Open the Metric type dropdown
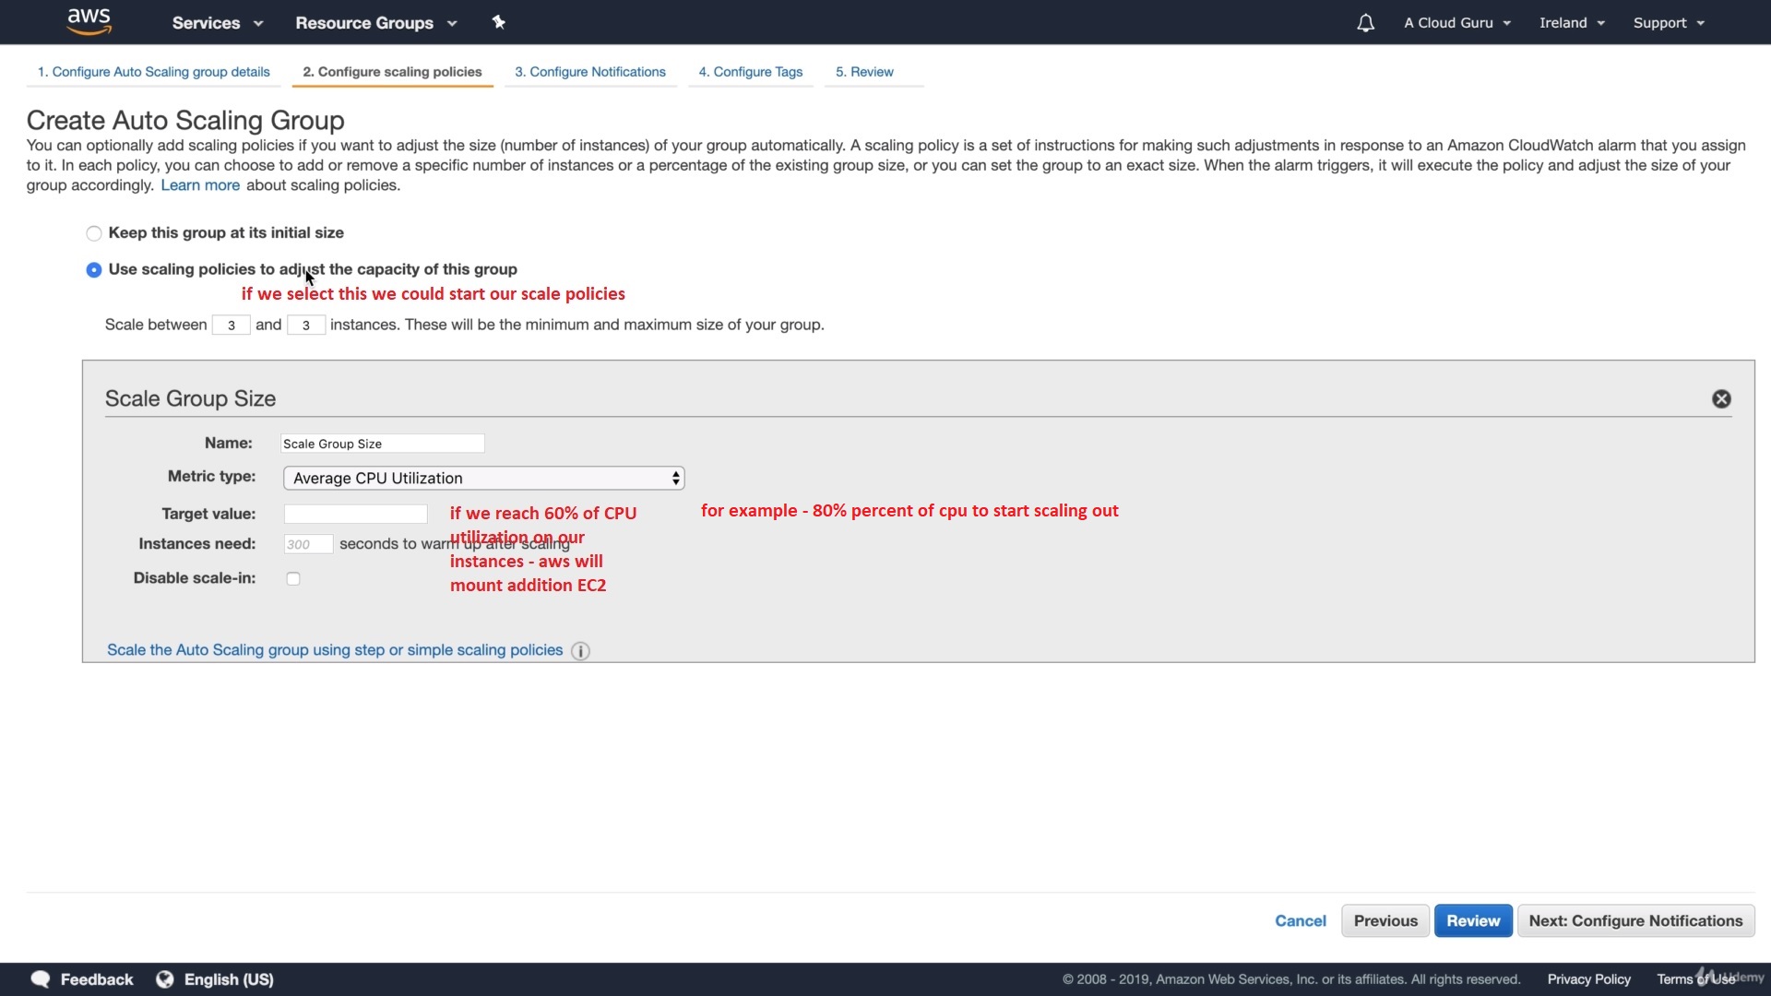Image resolution: width=1771 pixels, height=996 pixels. (x=483, y=478)
